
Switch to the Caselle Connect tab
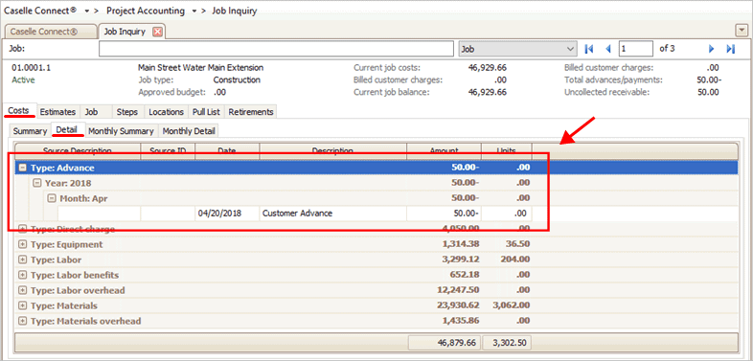tap(50, 32)
